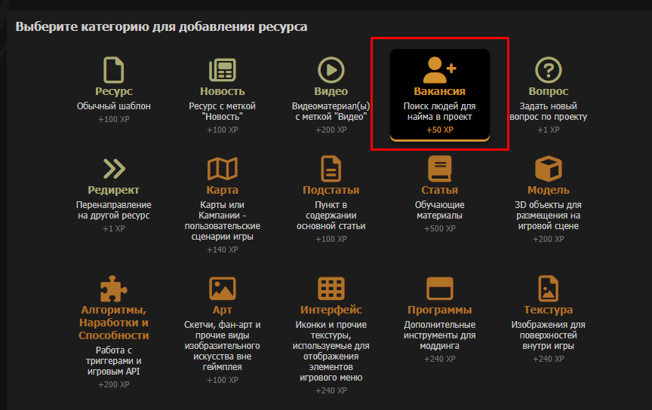Open the Видео category title
Screen dimensions: 652x410
[x=331, y=91]
